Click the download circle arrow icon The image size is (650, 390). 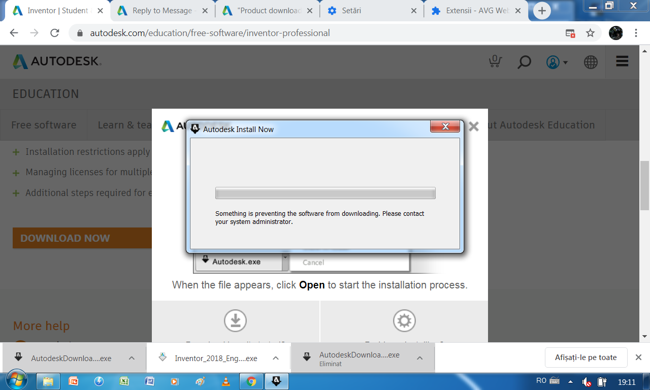point(235,320)
